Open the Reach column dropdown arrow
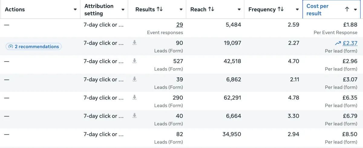Viewport: 363px width, 148px height. point(239,9)
